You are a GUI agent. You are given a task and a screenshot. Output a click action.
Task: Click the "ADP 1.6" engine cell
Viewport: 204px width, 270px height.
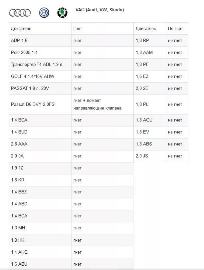point(19,41)
